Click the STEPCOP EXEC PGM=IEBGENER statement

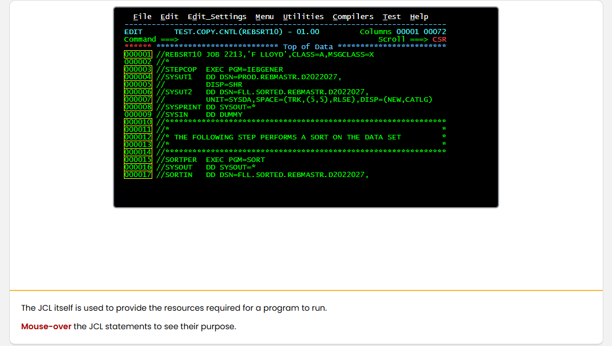pos(220,69)
